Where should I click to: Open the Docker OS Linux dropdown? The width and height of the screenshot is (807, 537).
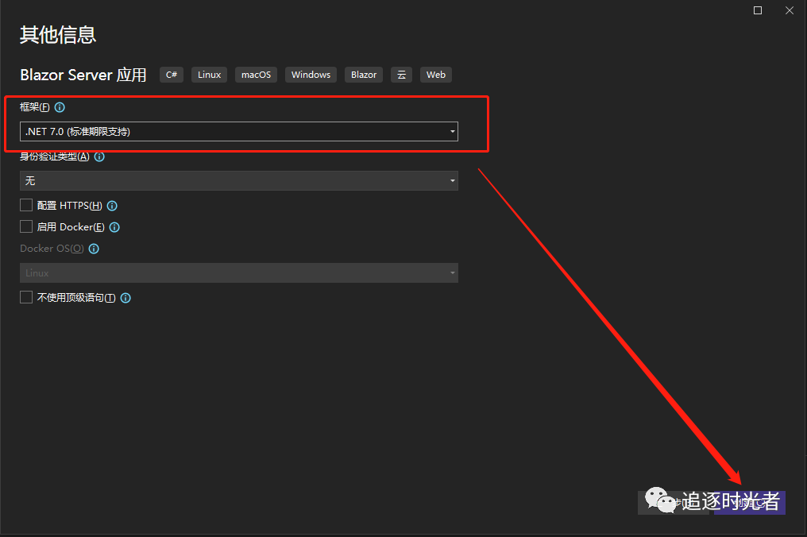pos(238,273)
